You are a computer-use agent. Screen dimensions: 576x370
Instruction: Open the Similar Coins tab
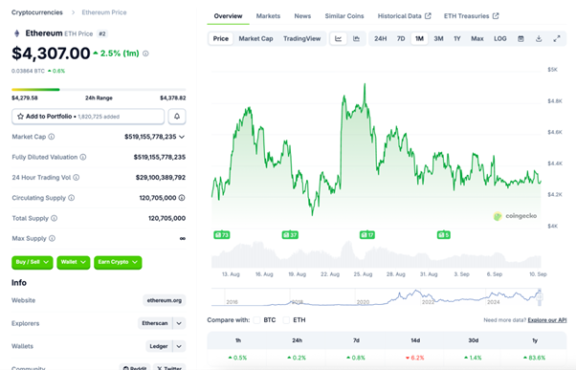click(x=344, y=16)
